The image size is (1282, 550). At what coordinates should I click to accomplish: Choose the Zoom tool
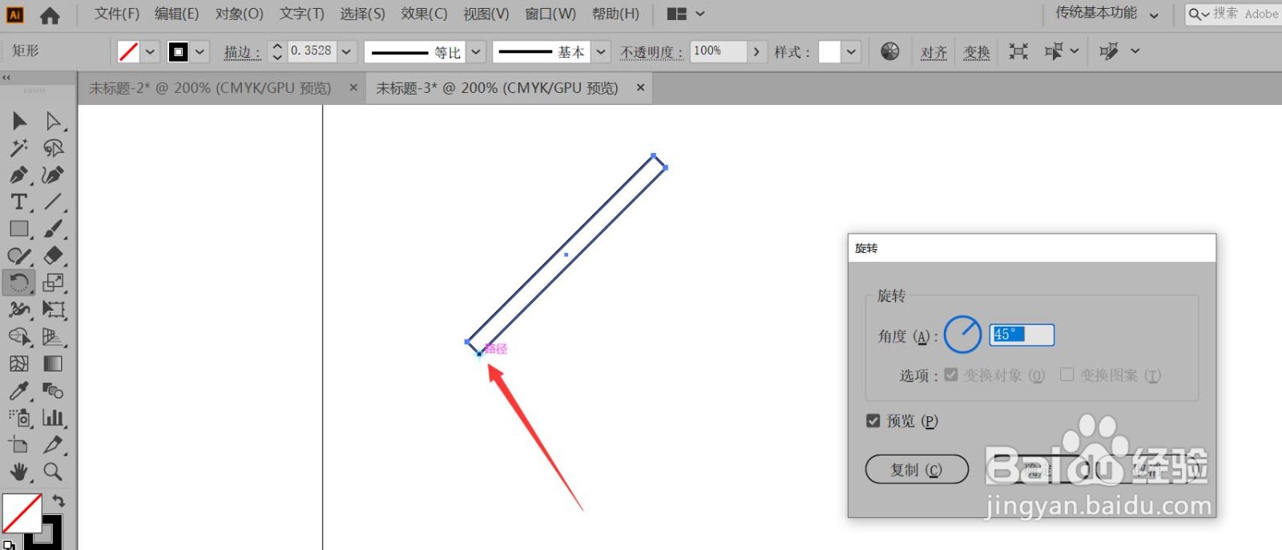54,472
